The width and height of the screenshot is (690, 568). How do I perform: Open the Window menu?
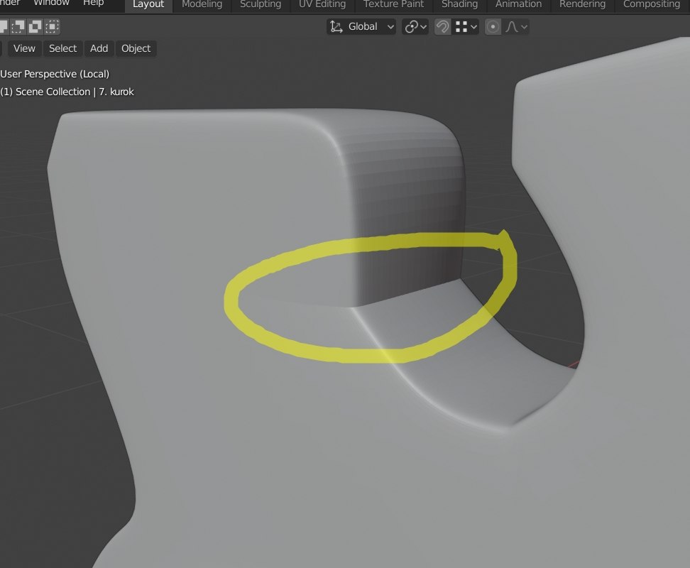click(x=52, y=3)
